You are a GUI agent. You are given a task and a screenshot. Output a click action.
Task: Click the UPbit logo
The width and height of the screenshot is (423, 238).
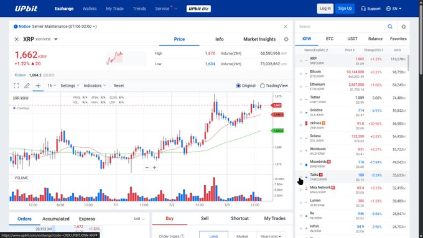point(26,9)
